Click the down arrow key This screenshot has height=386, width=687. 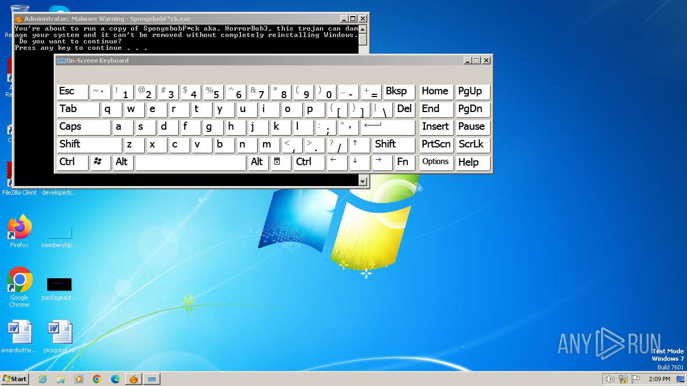[x=360, y=162]
